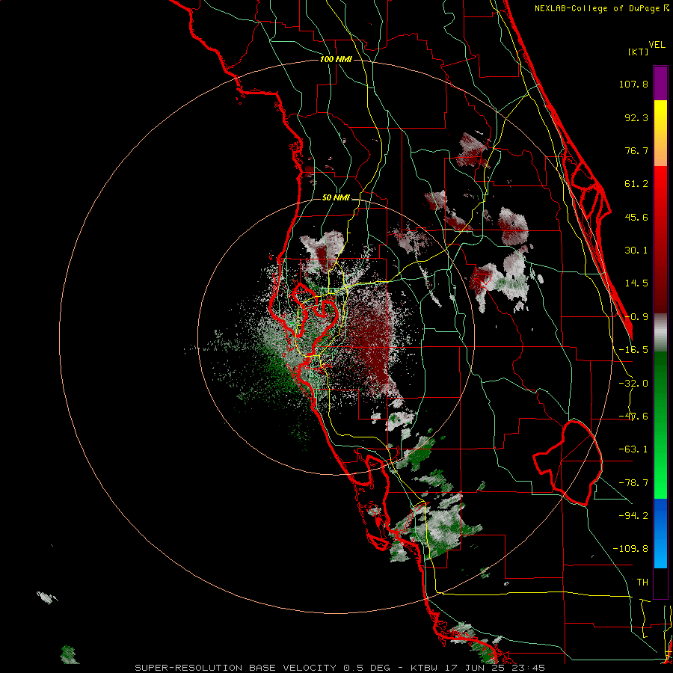Pick the purple segment of velocity color bar
The image size is (673, 673).
660,84
